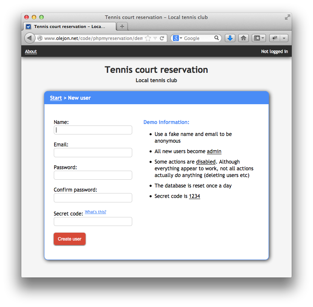Follow the "What's this?" link
This screenshot has height=307, width=313.
tap(95, 212)
